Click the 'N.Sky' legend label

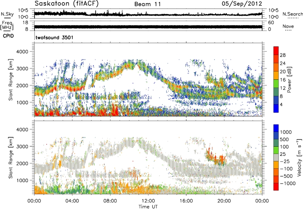7,14
